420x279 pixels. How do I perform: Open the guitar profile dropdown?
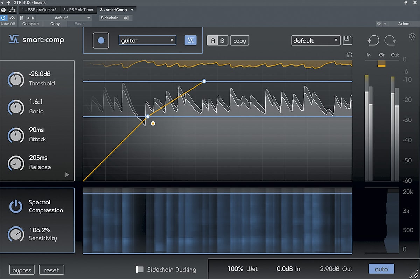(147, 40)
